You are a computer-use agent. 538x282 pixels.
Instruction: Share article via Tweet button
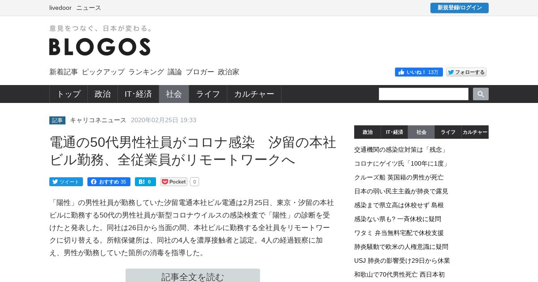[x=66, y=182]
